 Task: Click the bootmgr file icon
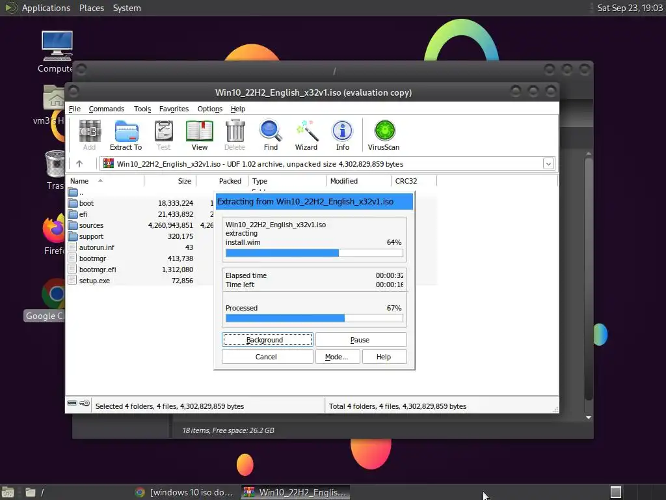(x=73, y=258)
